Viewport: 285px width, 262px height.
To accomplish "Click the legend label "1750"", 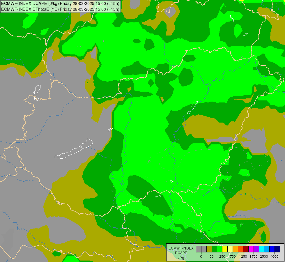I will coord(254,256).
